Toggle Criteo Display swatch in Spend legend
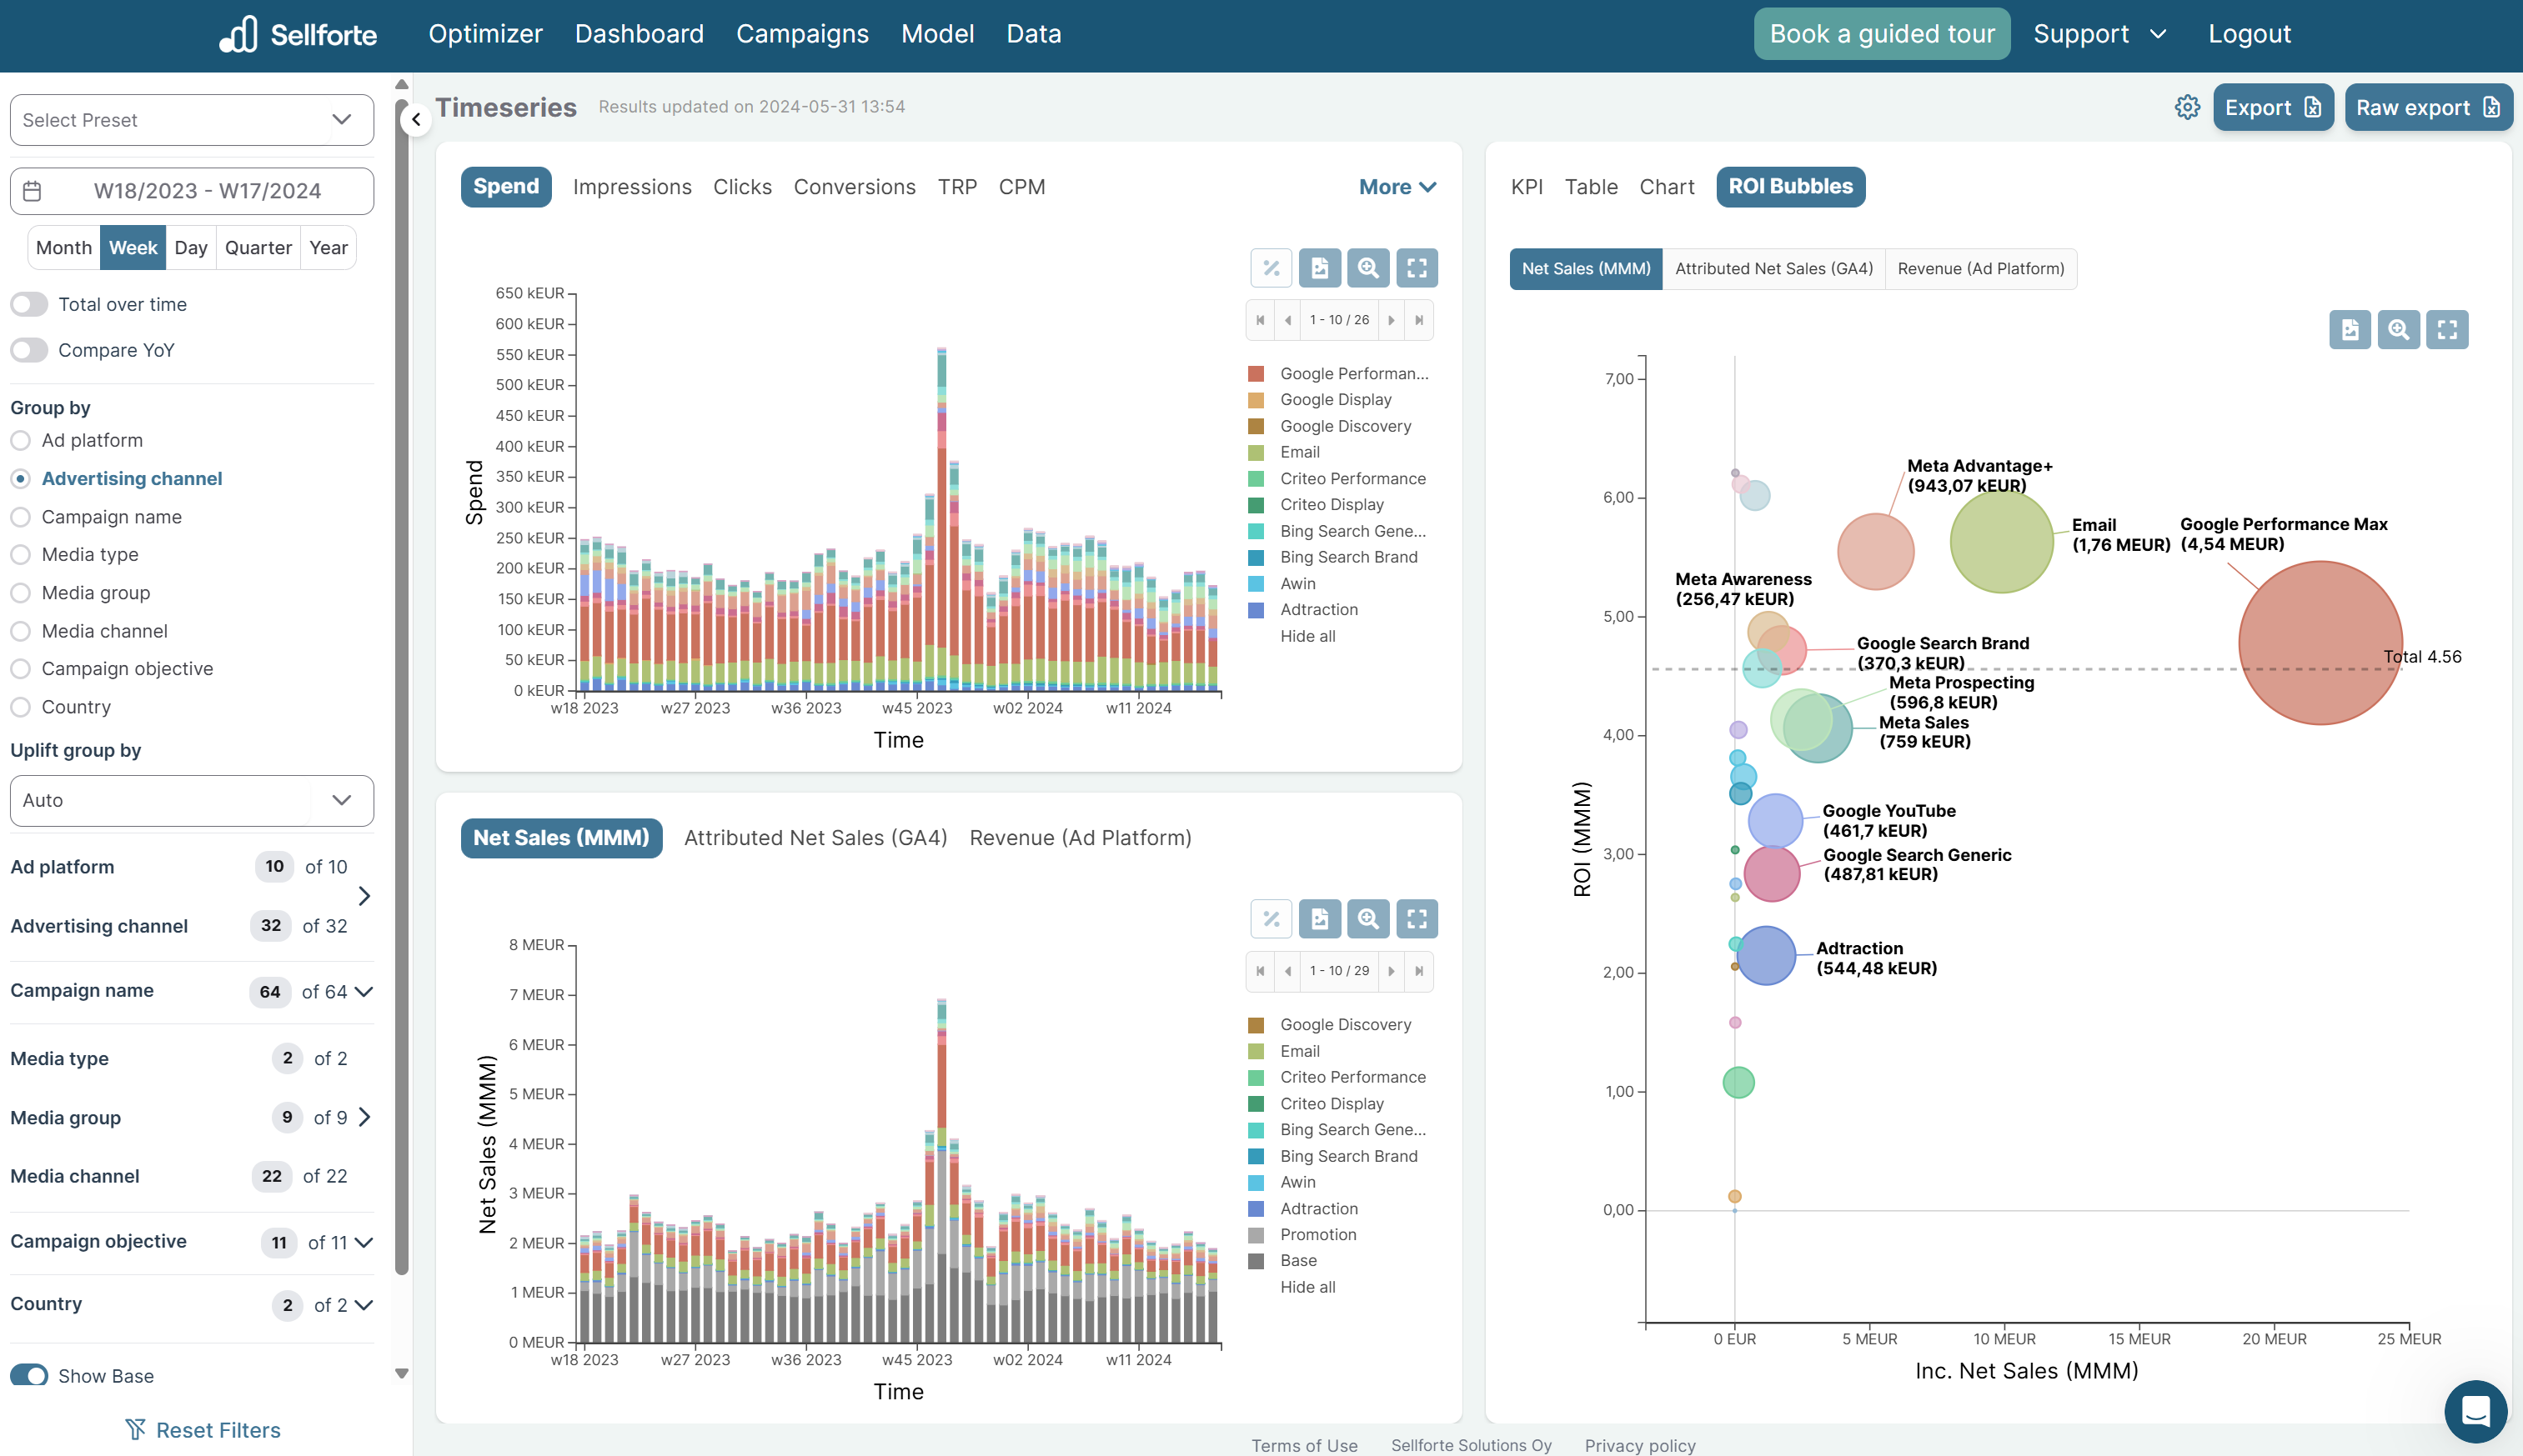This screenshot has width=2523, height=1456. (x=1256, y=505)
